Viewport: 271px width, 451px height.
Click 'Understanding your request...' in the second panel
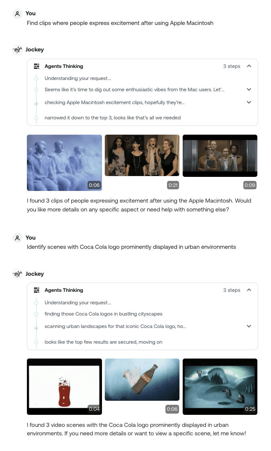(78, 303)
